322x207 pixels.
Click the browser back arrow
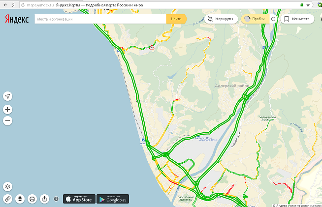pos(5,5)
